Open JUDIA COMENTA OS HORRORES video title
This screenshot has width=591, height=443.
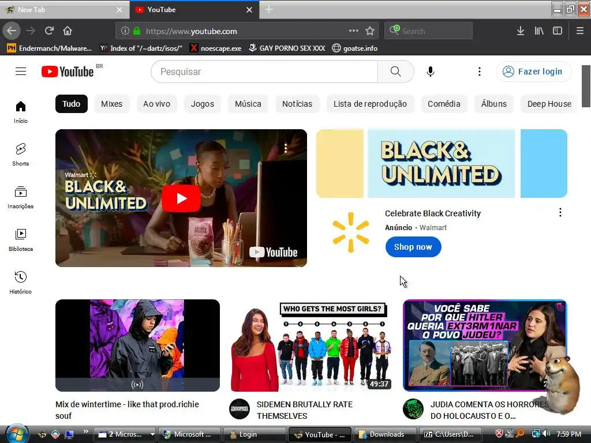click(x=489, y=410)
